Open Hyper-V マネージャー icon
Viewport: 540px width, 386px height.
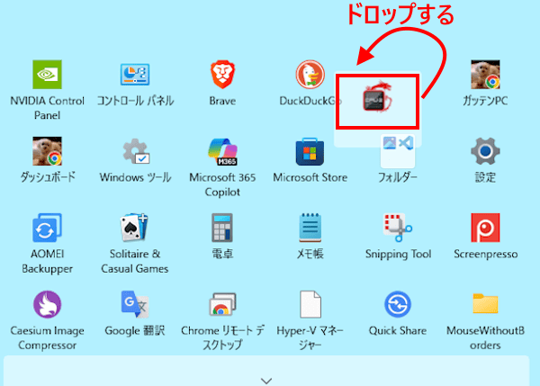(x=310, y=304)
